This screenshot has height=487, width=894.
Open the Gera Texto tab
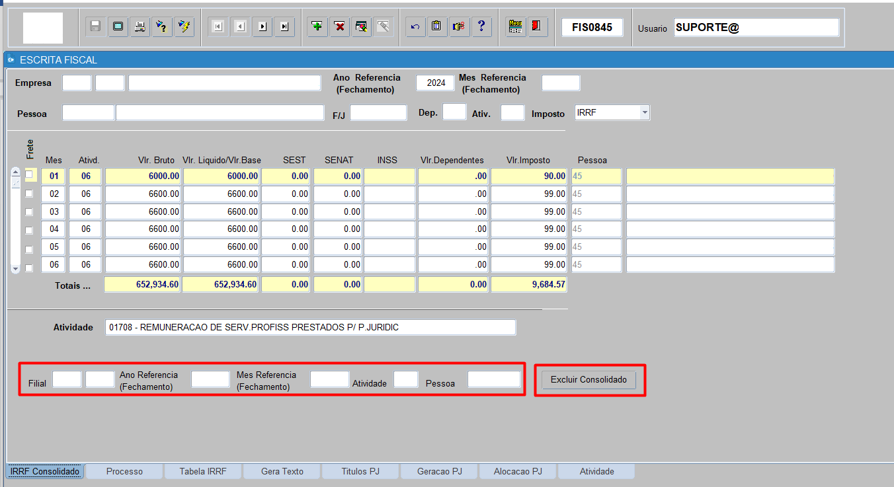click(282, 471)
